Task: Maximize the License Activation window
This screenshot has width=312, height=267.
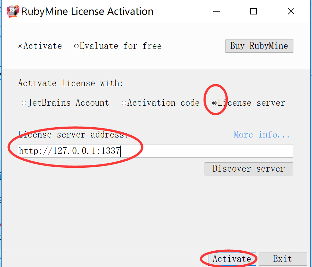Action: click(x=253, y=11)
